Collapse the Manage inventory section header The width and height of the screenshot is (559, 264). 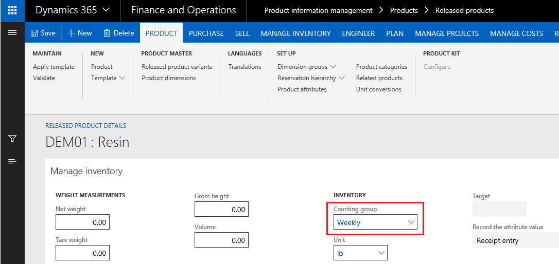86,171
